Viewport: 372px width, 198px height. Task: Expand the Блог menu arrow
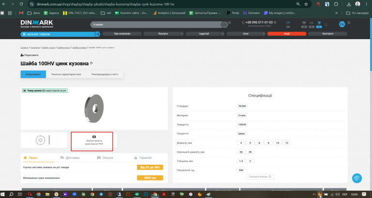click(x=263, y=34)
